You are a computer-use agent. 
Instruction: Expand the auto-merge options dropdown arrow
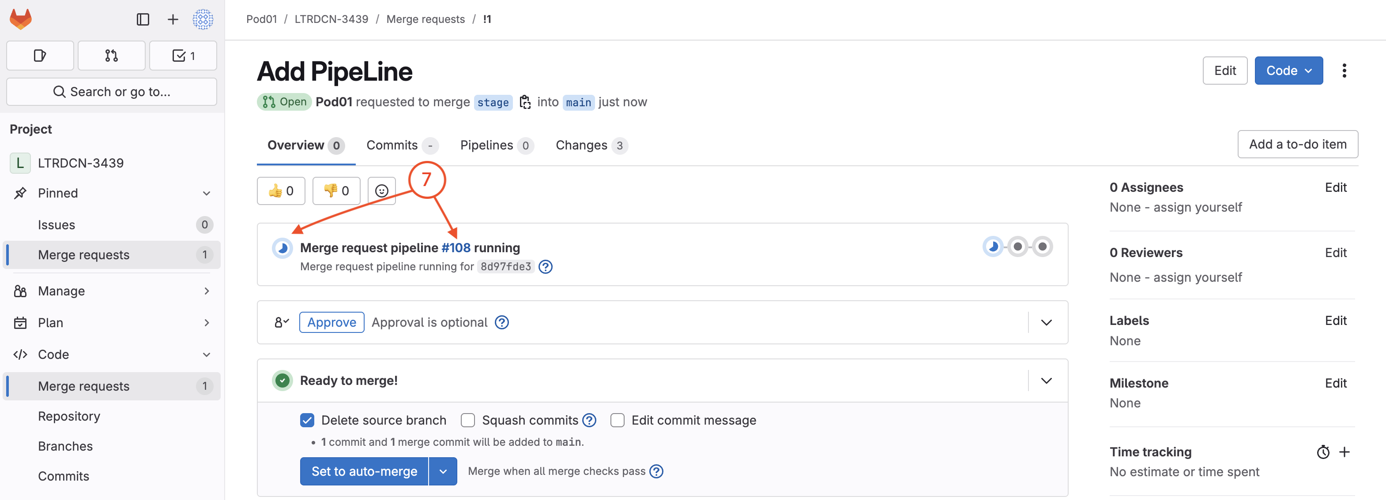(x=443, y=471)
